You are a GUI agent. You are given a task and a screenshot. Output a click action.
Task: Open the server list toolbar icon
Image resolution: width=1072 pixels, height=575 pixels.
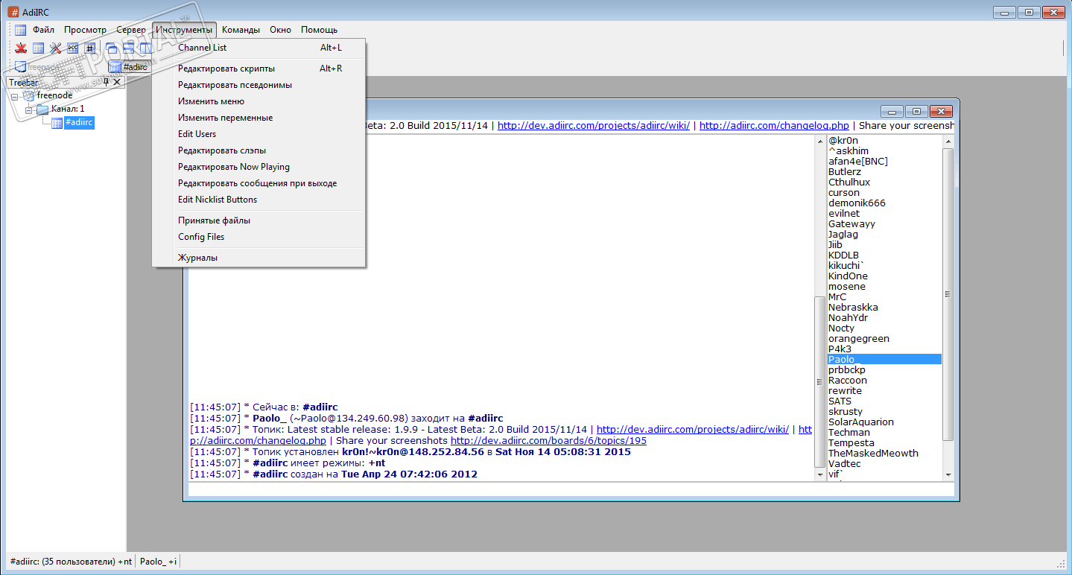click(38, 48)
